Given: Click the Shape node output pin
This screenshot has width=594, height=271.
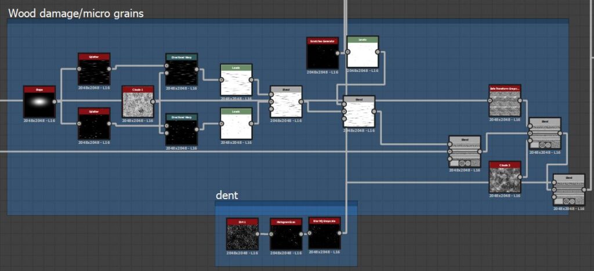Looking at the screenshot, I should pyautogui.click(x=55, y=102).
